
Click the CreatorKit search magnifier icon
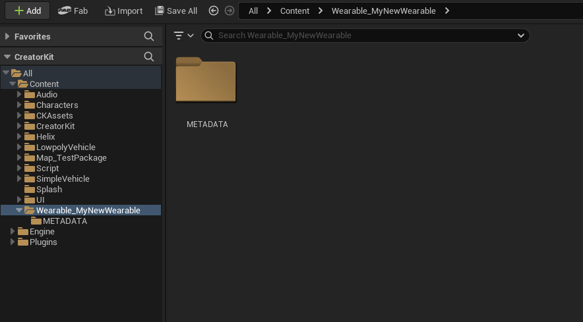tap(149, 57)
